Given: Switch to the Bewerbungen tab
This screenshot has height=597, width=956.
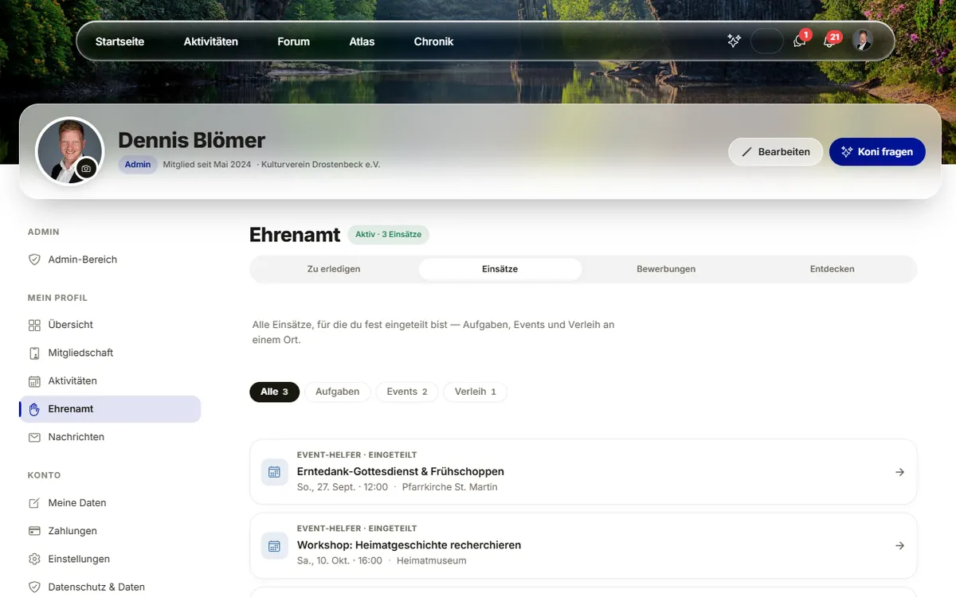Looking at the screenshot, I should [666, 269].
